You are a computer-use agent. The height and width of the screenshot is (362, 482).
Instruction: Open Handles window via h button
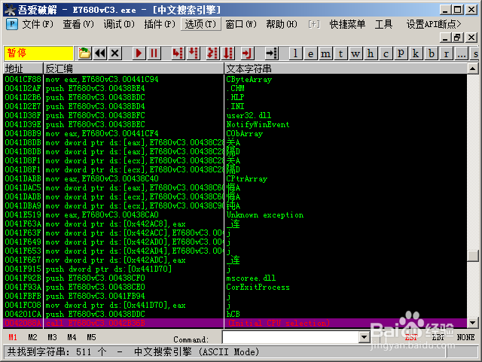coord(371,53)
